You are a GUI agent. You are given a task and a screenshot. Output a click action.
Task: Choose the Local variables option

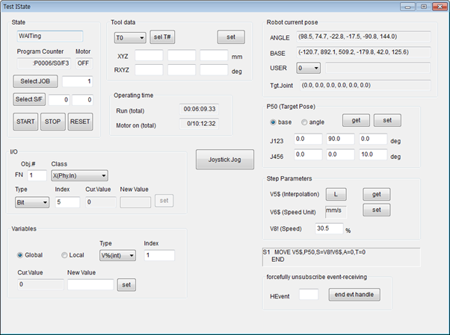64,255
